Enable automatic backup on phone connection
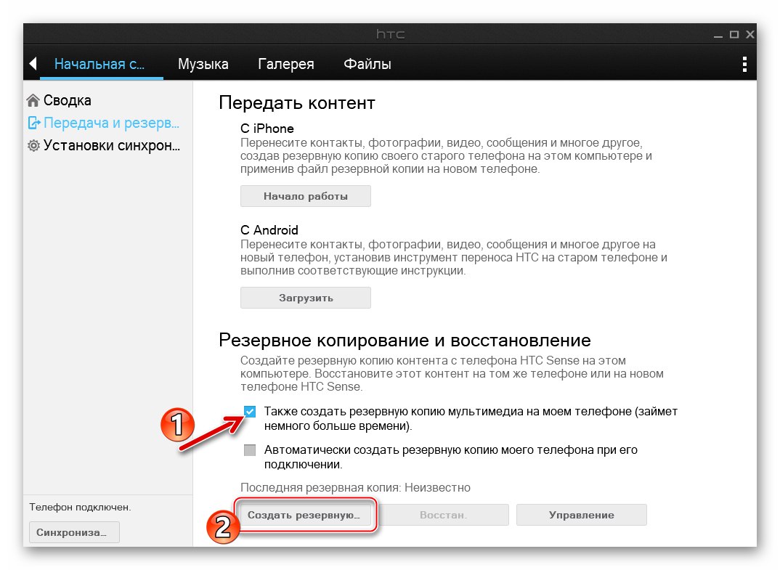The height and width of the screenshot is (570, 780). pos(250,450)
